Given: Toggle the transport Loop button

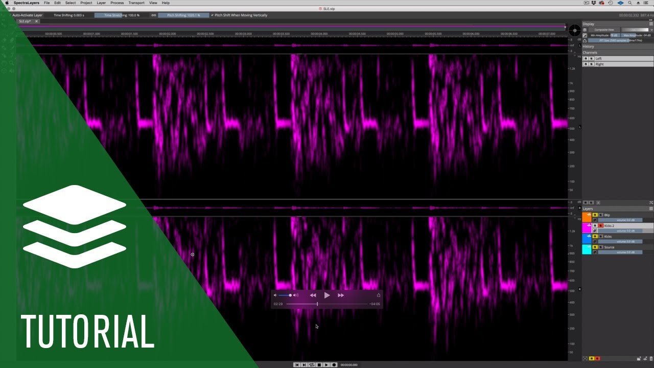Looking at the screenshot, I should pos(312,364).
